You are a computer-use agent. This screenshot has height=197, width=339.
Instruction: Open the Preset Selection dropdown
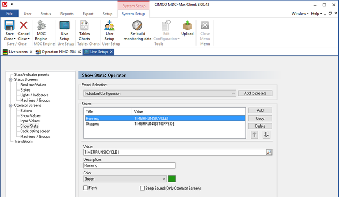159,93
